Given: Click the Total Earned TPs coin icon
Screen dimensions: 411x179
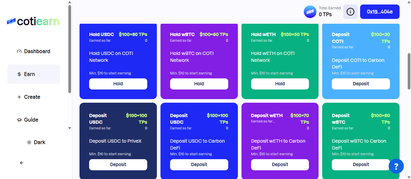Looking at the screenshot, I should 310,12.
